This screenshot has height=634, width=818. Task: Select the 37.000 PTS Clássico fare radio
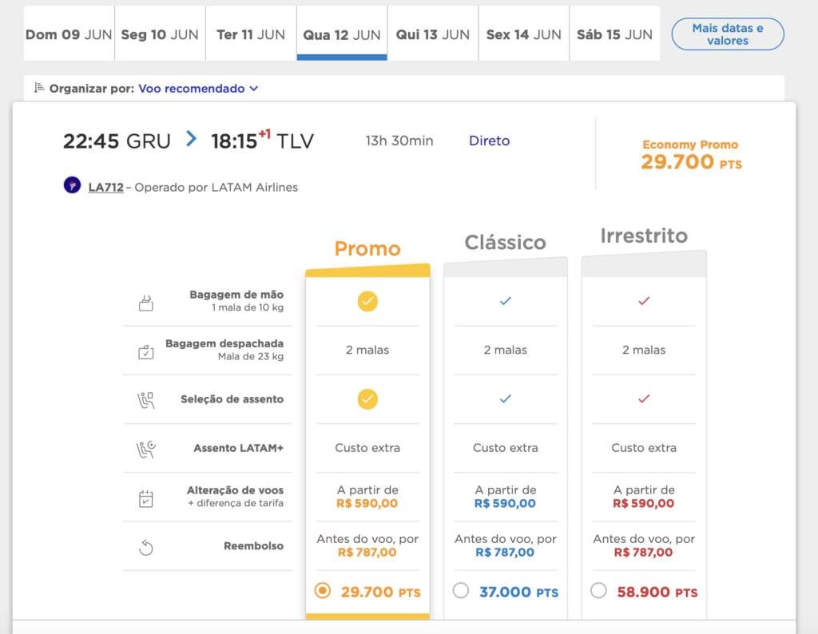click(461, 591)
